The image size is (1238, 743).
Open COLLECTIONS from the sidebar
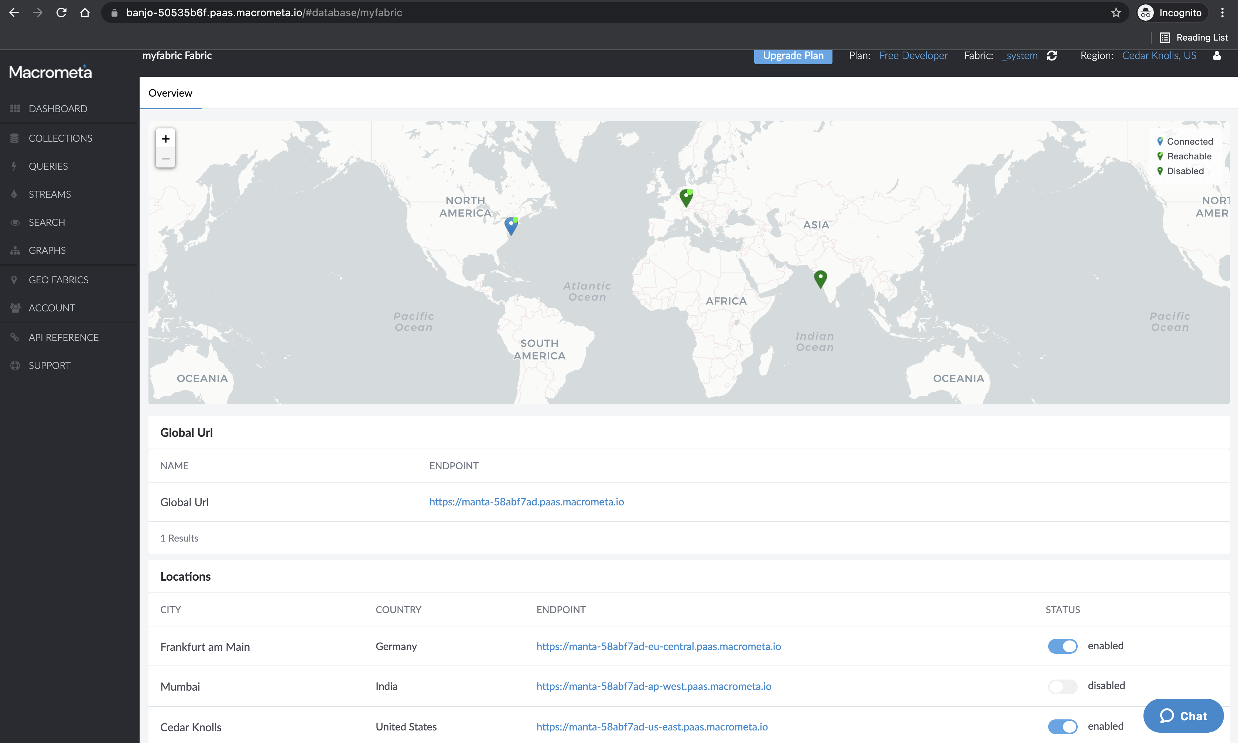coord(61,138)
